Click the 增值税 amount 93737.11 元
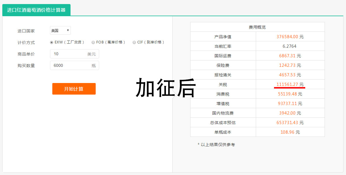Image resolution: width=346 pixels, height=175 pixels. (x=290, y=104)
